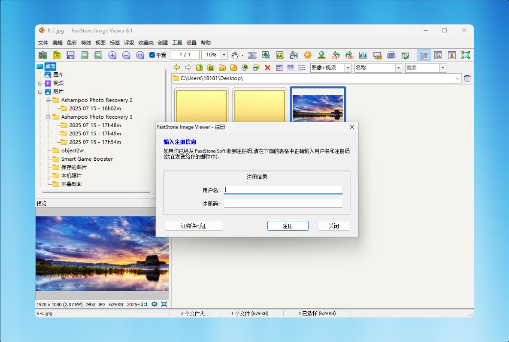
Task: Open the Adjust Lighting sun icon
Action: click(x=308, y=55)
